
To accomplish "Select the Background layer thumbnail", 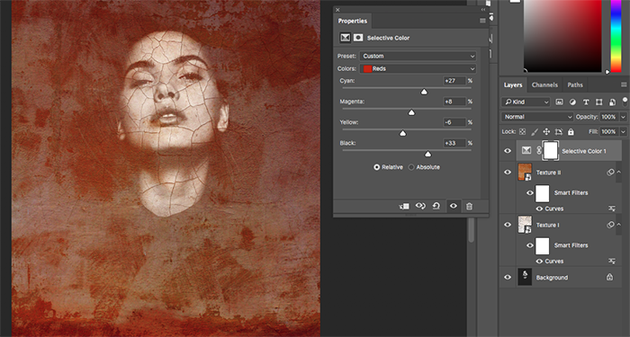I will (525, 277).
